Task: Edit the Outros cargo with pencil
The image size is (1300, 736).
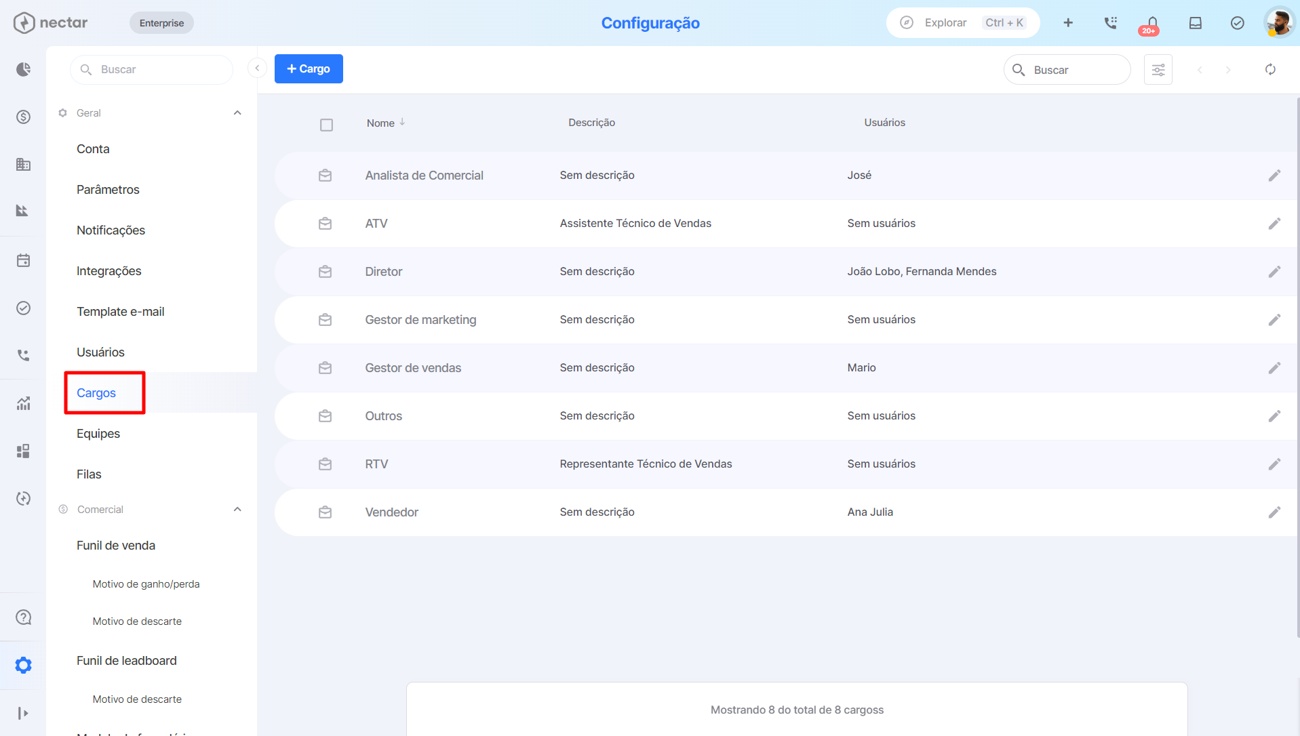Action: click(x=1274, y=416)
